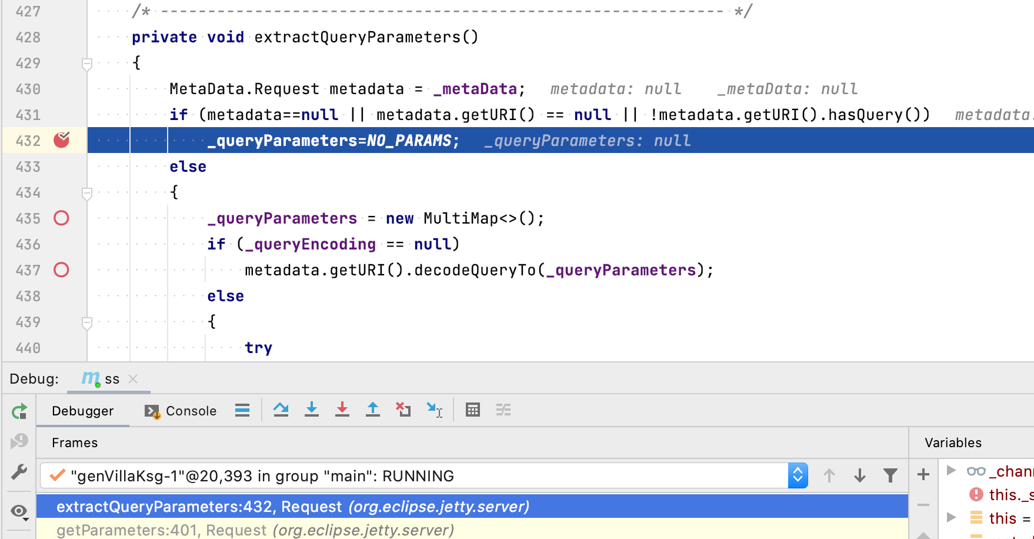Open debugger settings wrench icon
The width and height of the screenshot is (1034, 539).
coord(19,472)
